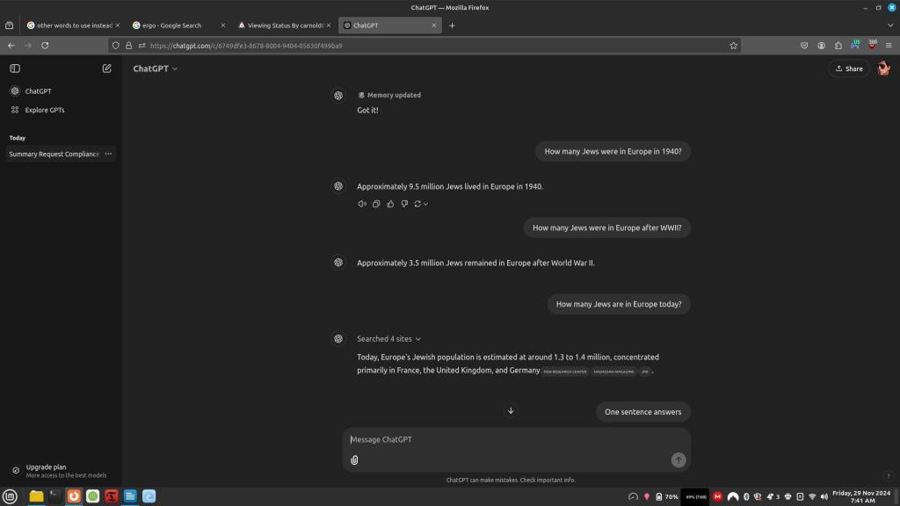Thumbs up the 9.5 million response

point(390,204)
